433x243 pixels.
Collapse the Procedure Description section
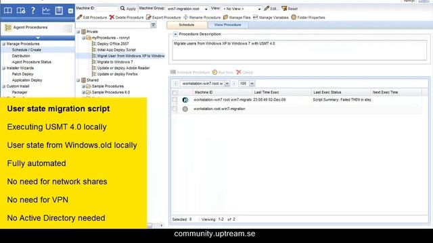pyautogui.click(x=175, y=34)
